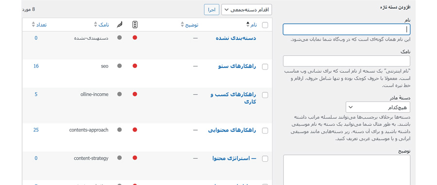Image resolution: width=437 pixels, height=185 pixels.
Task: Open the دسته‌بندی نشده category
Action: click(x=236, y=38)
